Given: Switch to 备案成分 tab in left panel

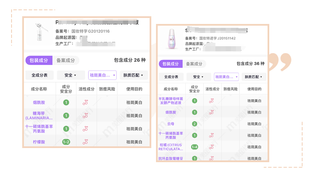Looking at the screenshot, I should [x=66, y=60].
